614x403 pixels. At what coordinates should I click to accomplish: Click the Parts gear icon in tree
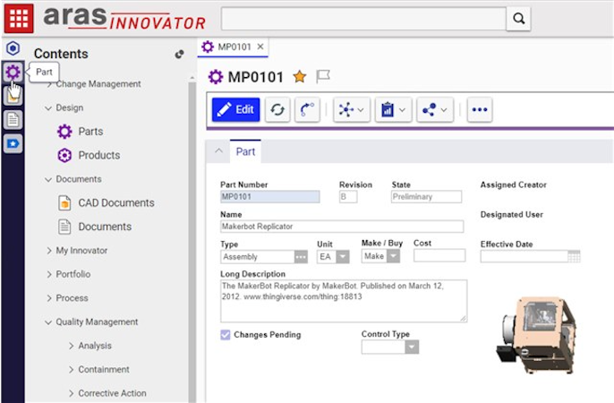64,132
